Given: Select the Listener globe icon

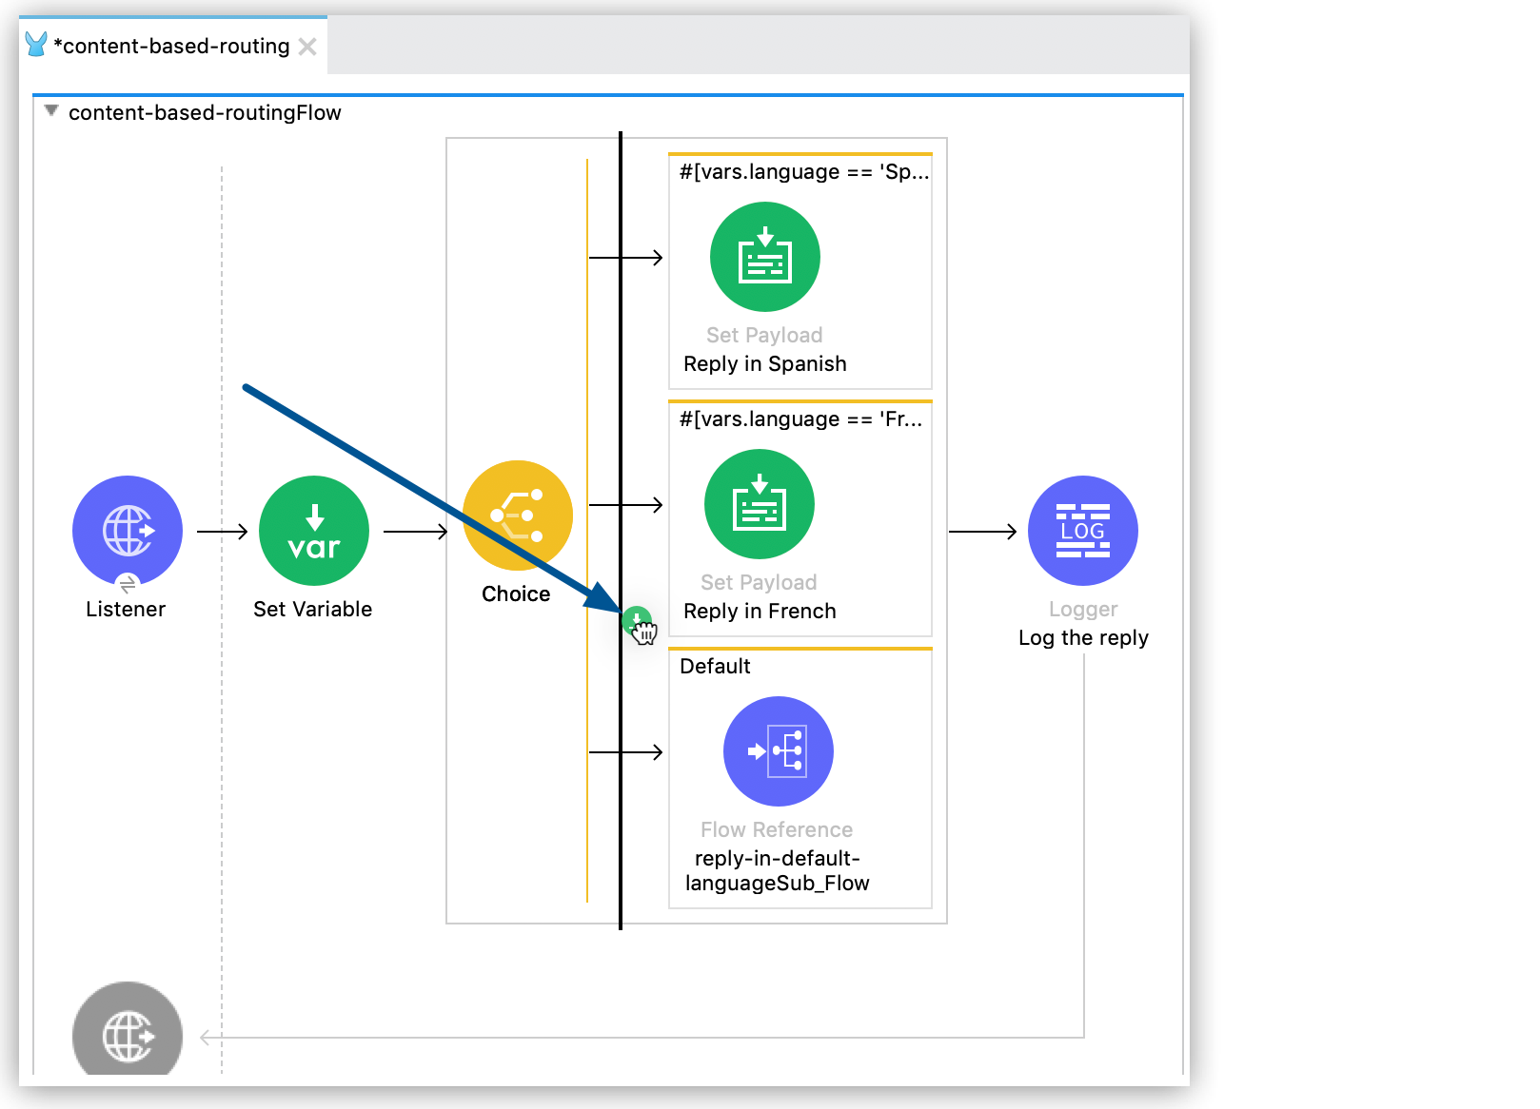Looking at the screenshot, I should coord(128,531).
